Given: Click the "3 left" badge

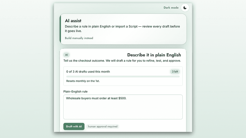Looking at the screenshot, I should tap(175, 71).
